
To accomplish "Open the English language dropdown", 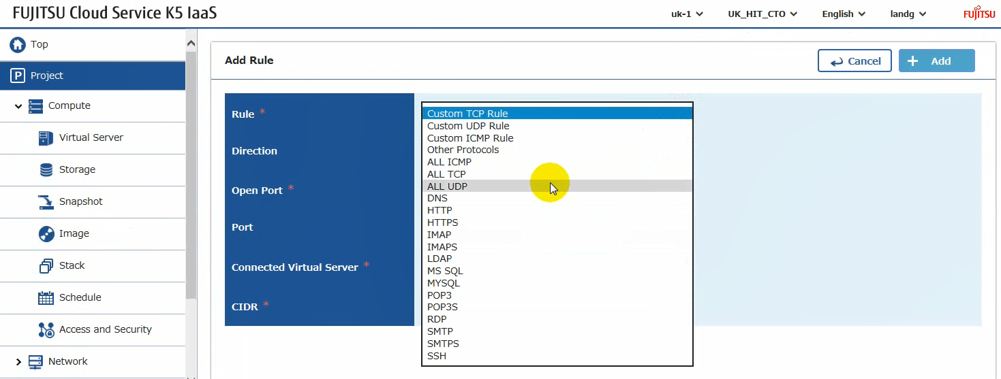I will coord(844,14).
